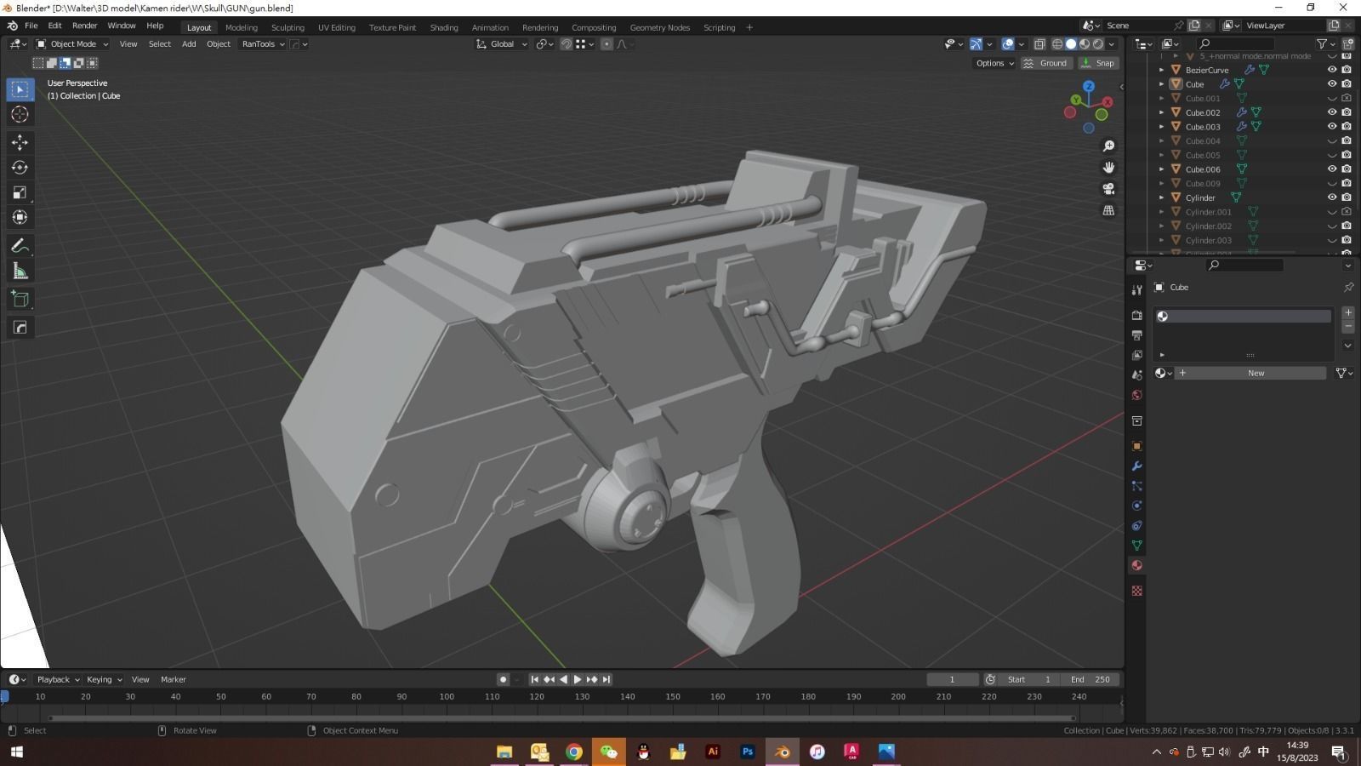Expand the Cube outliner item
The image size is (1361, 766).
(x=1162, y=84)
